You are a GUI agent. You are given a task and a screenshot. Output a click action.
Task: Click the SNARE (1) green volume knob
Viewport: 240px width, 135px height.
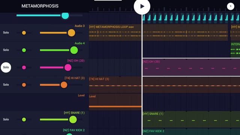click(73, 120)
